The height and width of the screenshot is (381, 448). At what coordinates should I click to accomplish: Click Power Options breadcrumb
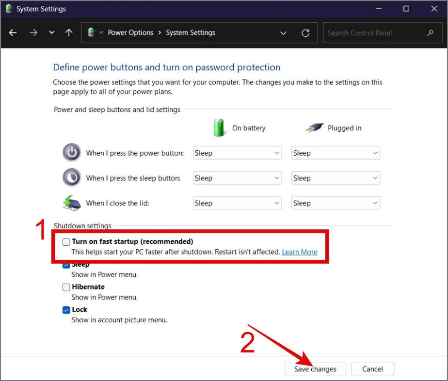130,32
